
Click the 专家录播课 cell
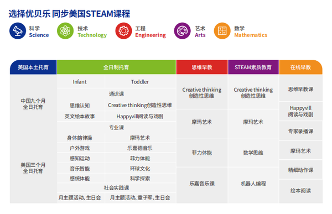[x=301, y=131]
